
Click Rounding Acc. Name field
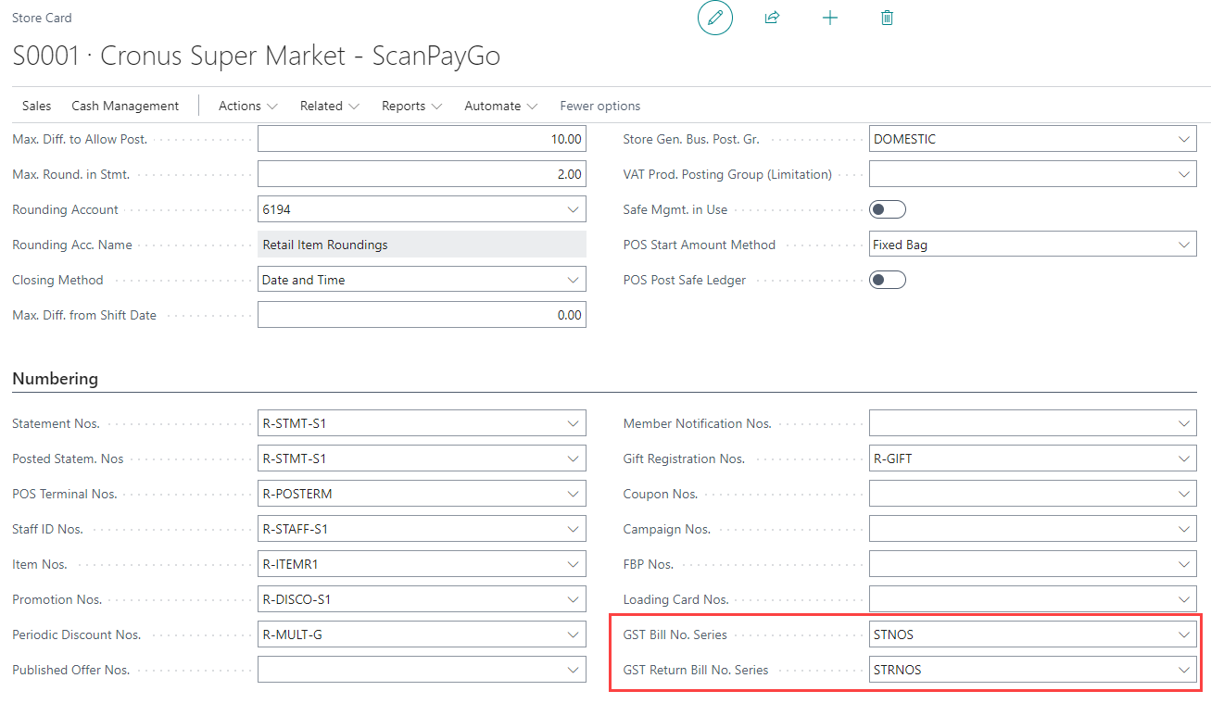click(x=422, y=245)
